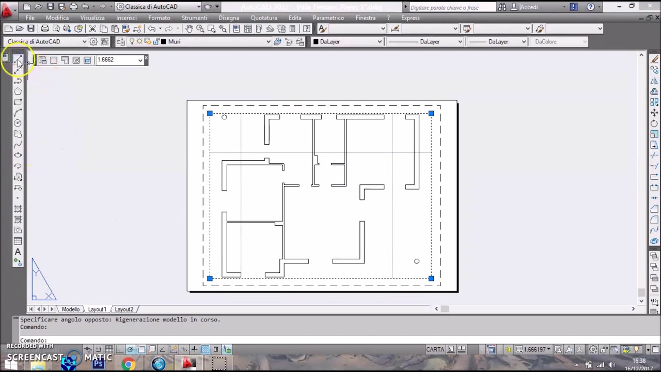Open the Modifica menu
The image size is (661, 372).
tap(57, 18)
